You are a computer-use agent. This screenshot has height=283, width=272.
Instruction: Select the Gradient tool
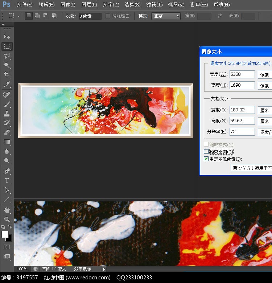(x=7, y=142)
